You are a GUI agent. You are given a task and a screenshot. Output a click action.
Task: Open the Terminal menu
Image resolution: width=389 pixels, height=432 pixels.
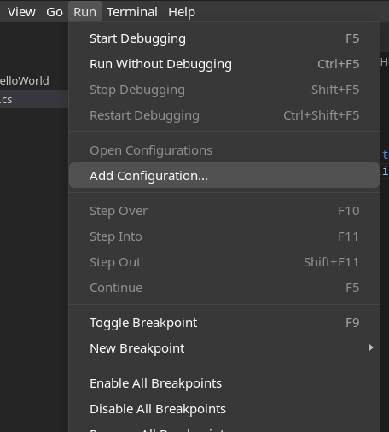point(132,12)
